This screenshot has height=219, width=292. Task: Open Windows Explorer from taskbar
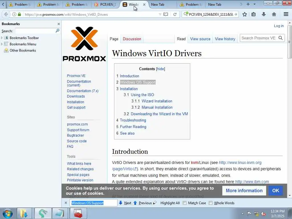click(24, 213)
